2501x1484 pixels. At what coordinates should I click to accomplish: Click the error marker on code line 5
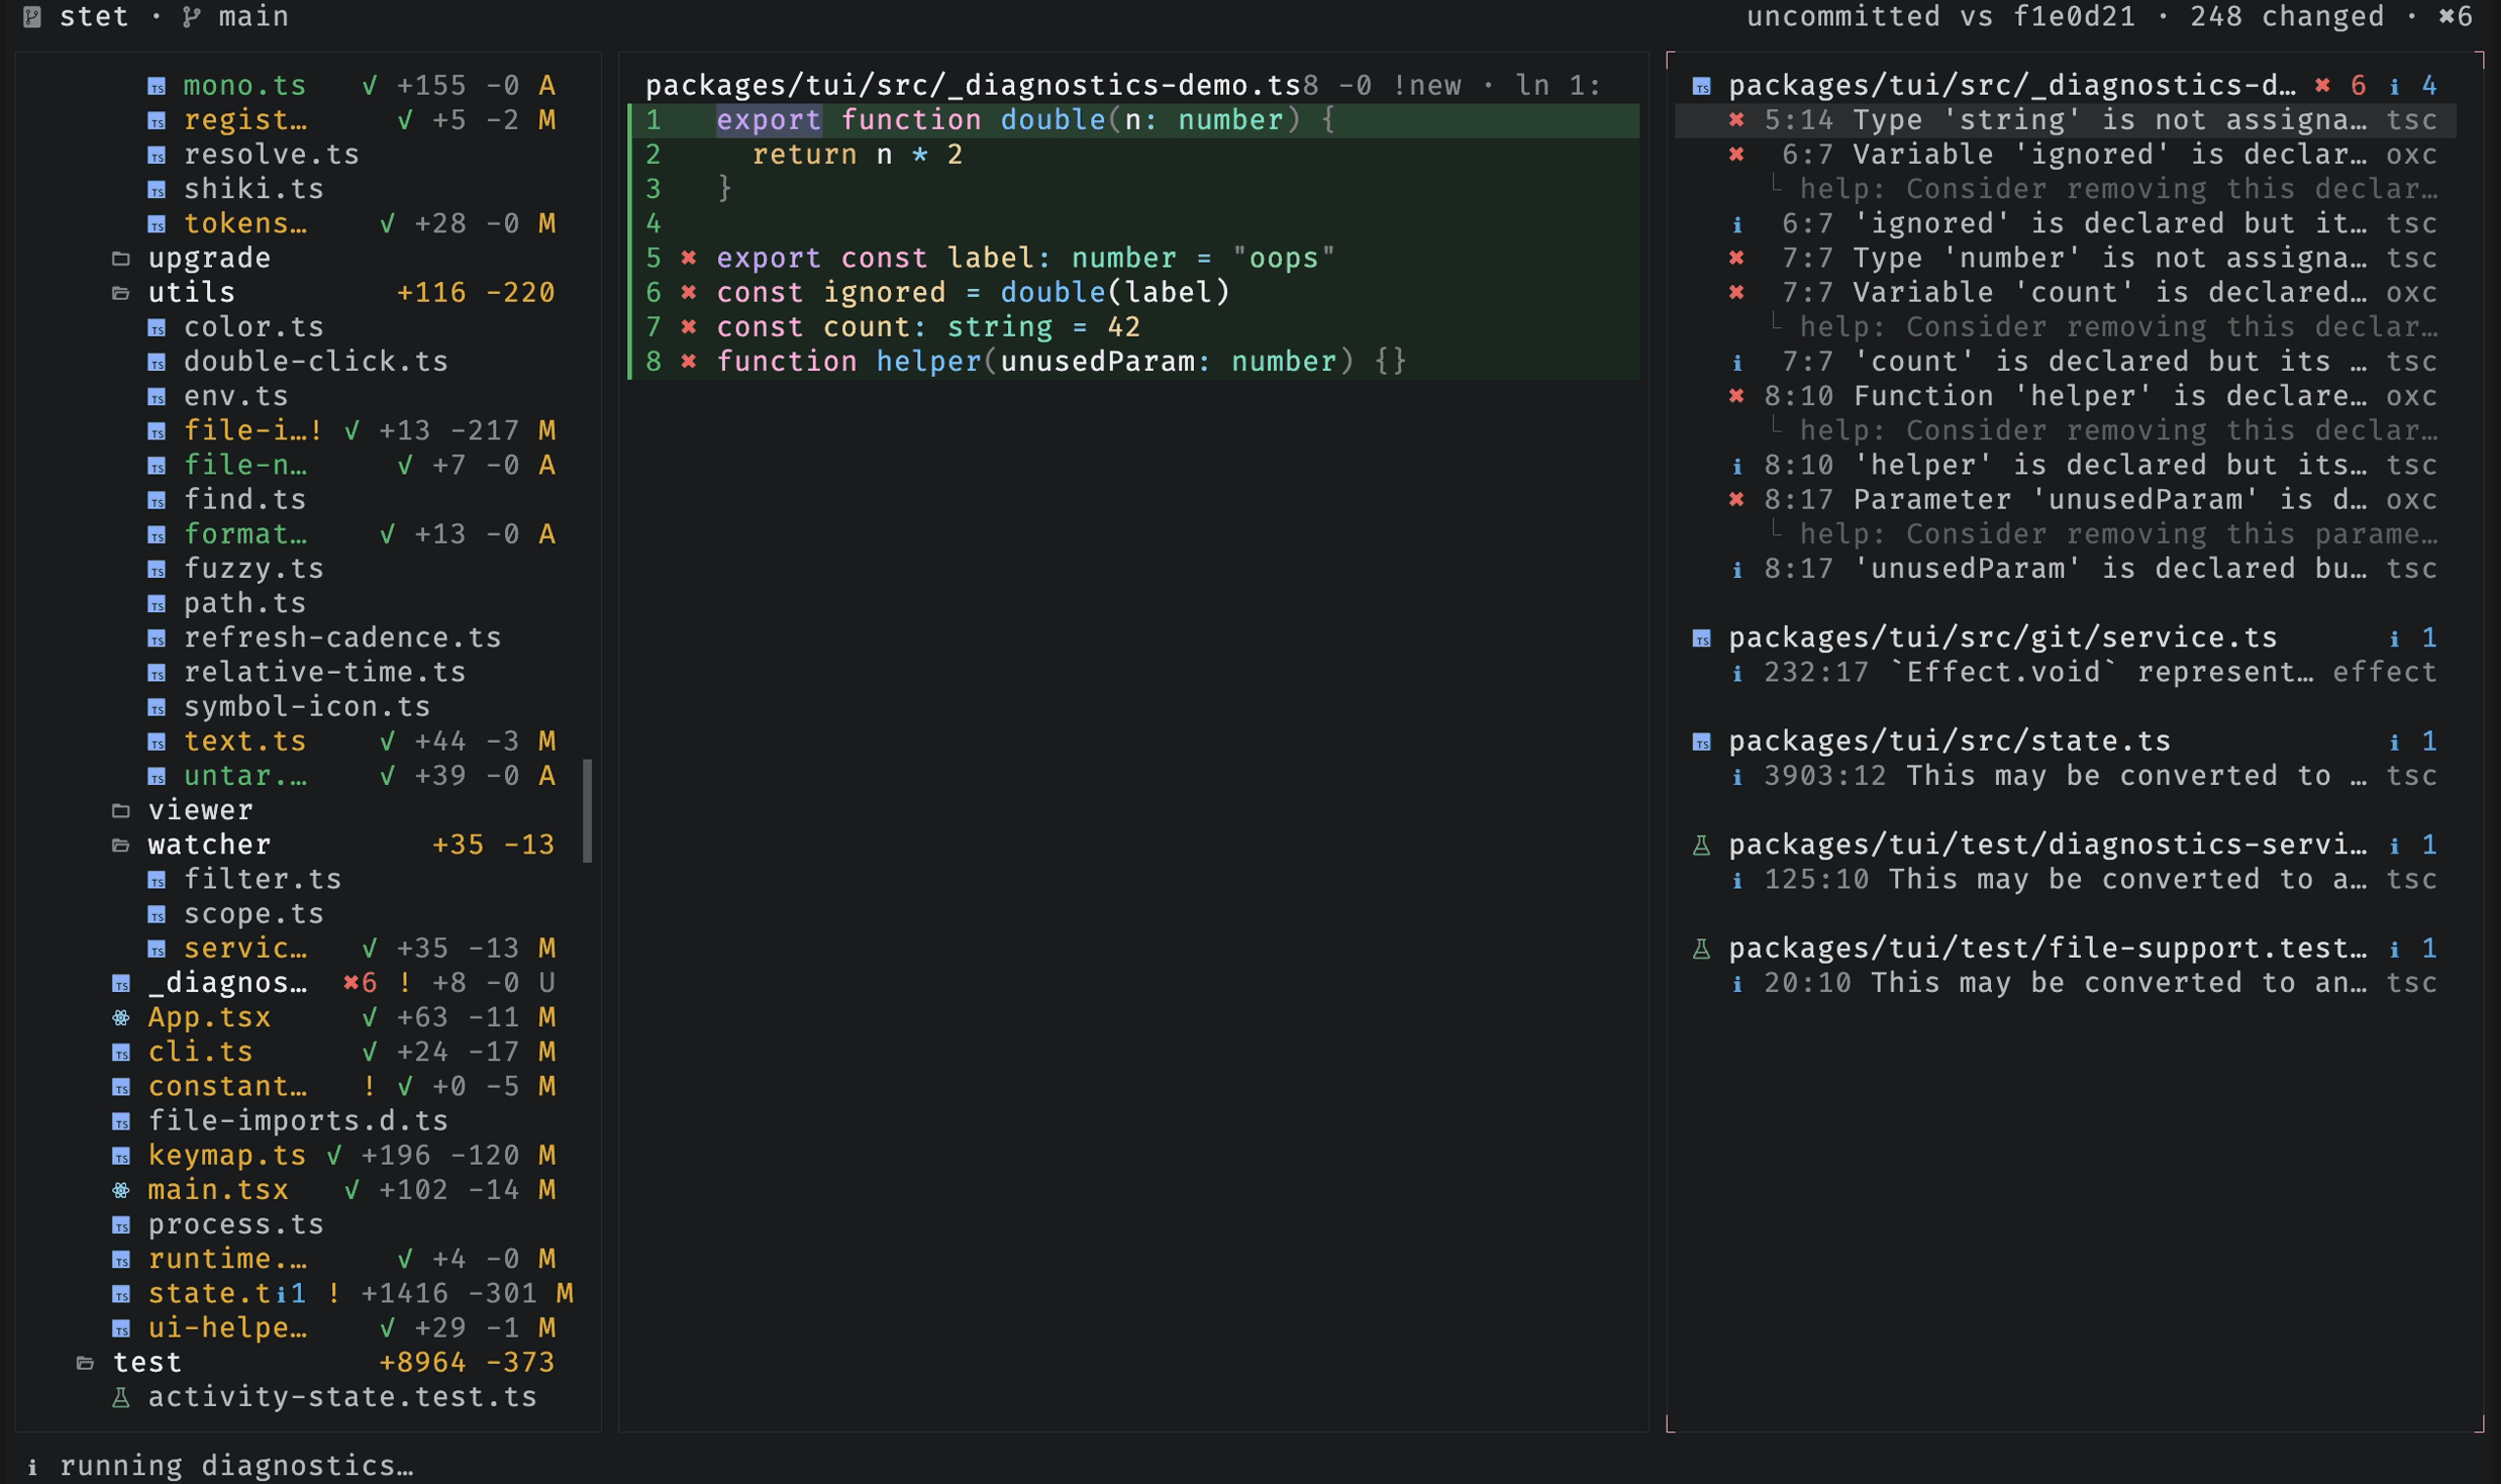point(689,258)
